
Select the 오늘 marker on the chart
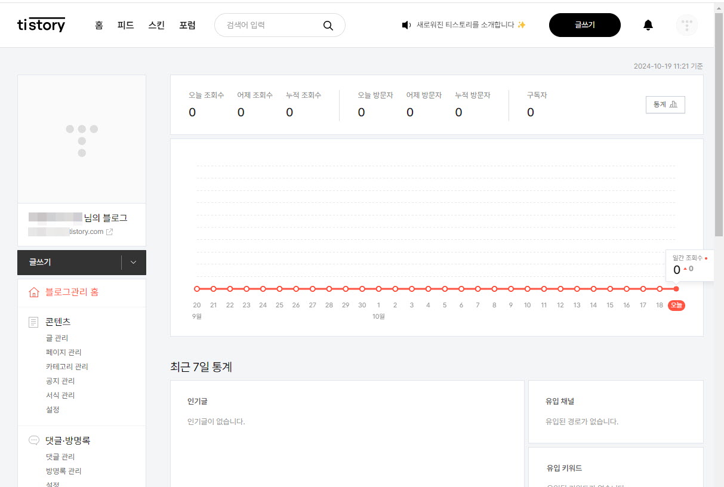[676, 305]
